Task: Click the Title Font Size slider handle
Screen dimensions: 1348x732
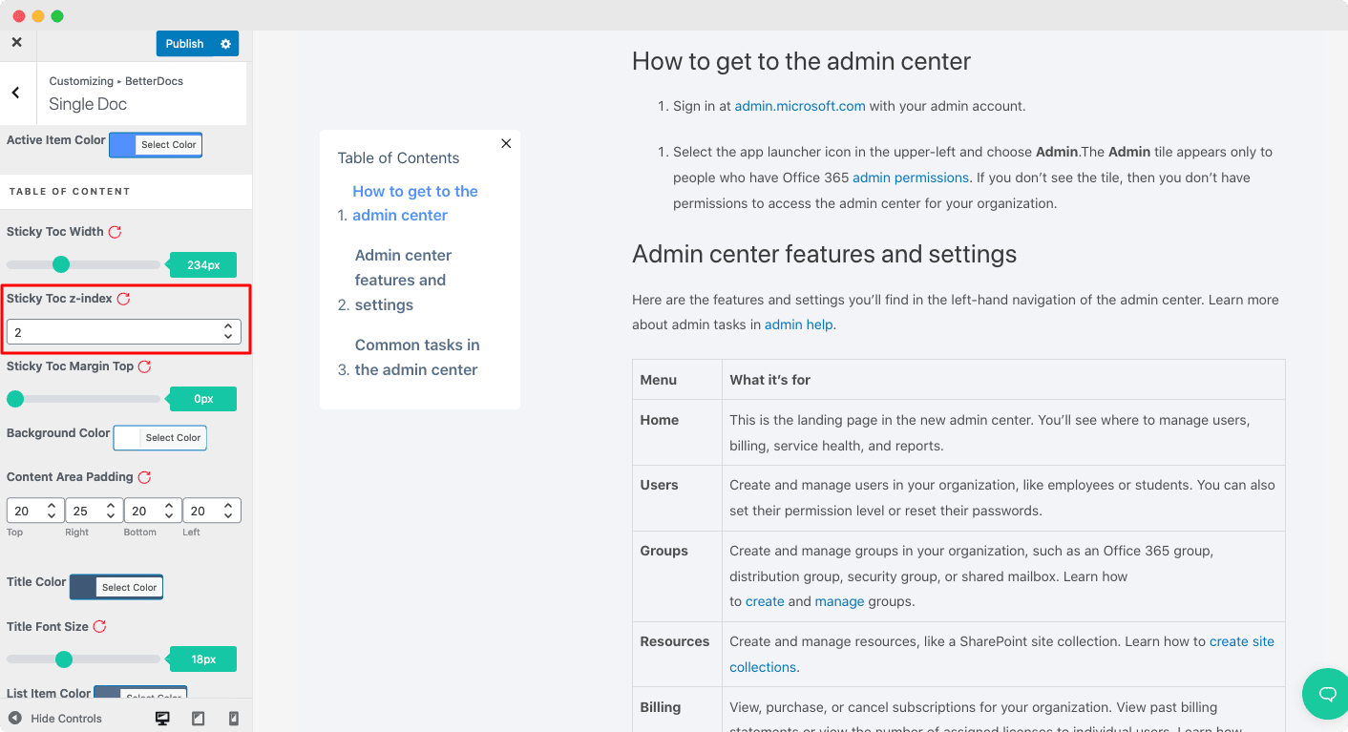Action: pos(64,659)
